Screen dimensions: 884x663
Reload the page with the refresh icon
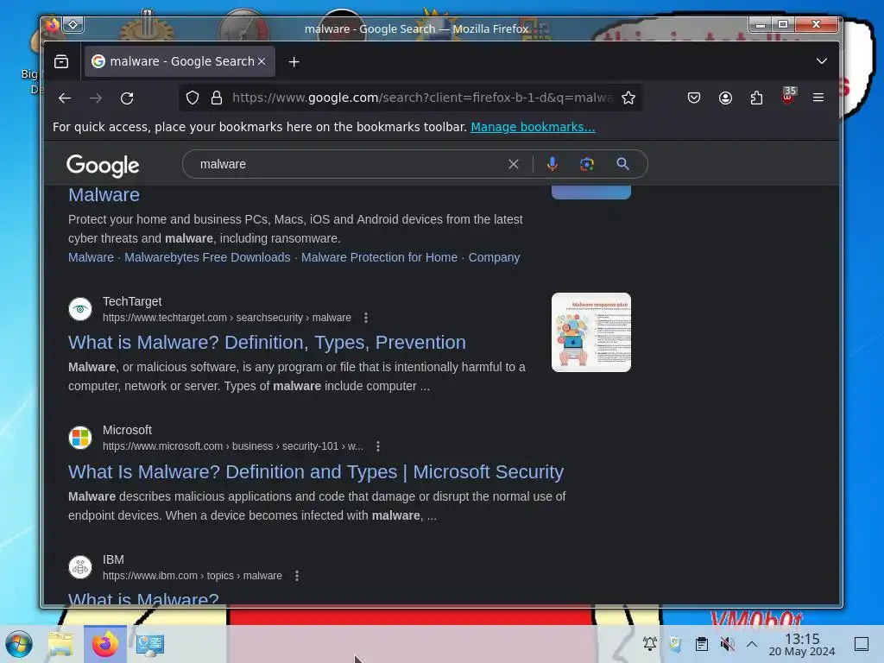pos(127,98)
